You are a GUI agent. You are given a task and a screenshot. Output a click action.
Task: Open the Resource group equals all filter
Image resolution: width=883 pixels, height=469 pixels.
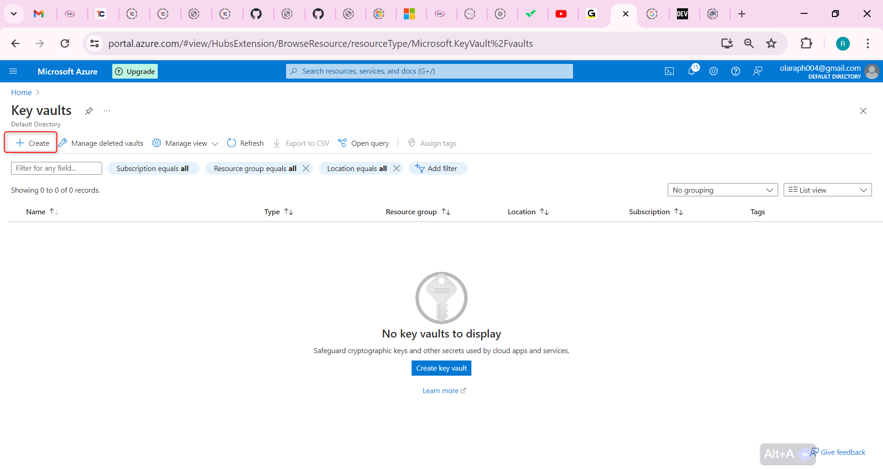[x=255, y=168]
